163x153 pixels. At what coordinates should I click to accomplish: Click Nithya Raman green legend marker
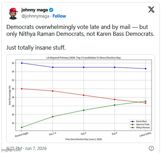(133, 127)
